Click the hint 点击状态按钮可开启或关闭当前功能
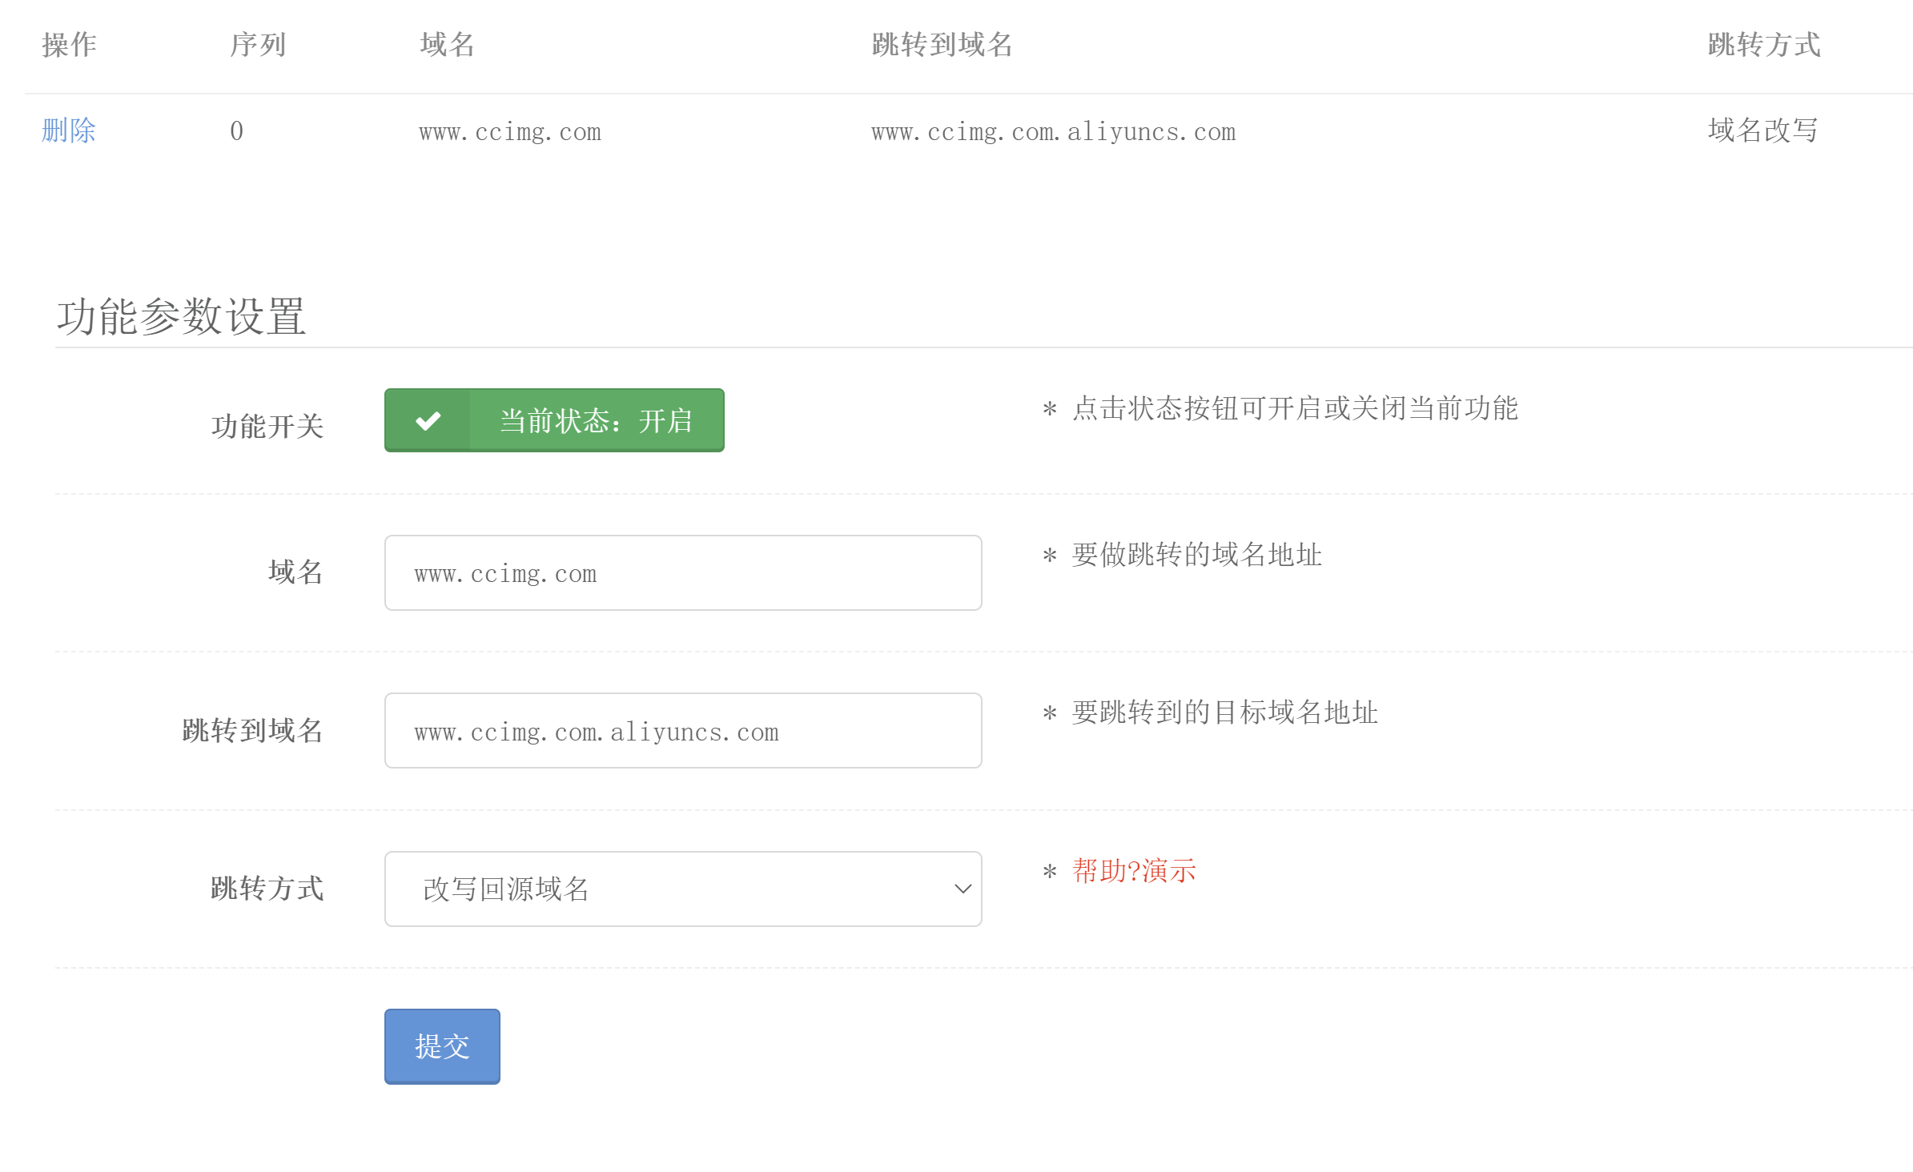The height and width of the screenshot is (1172, 1913). pos(1295,408)
